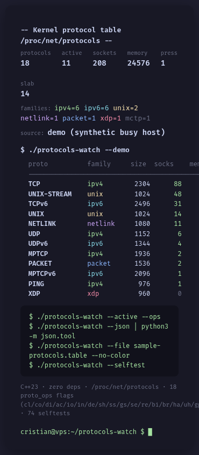Click the ipv6=6 family tag
The height and width of the screenshot is (455, 199).
point(97,108)
